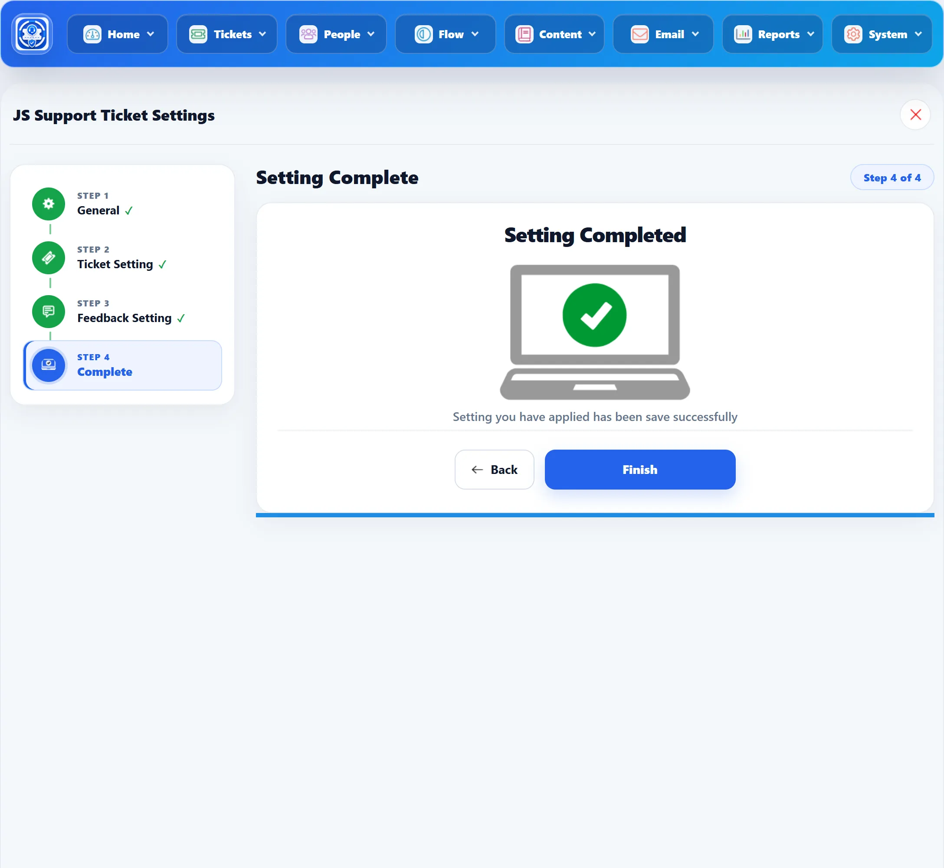Expand the Content menu chevron
The image size is (944, 868).
coord(592,34)
